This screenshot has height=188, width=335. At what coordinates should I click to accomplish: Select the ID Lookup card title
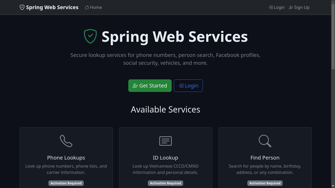pos(165,158)
